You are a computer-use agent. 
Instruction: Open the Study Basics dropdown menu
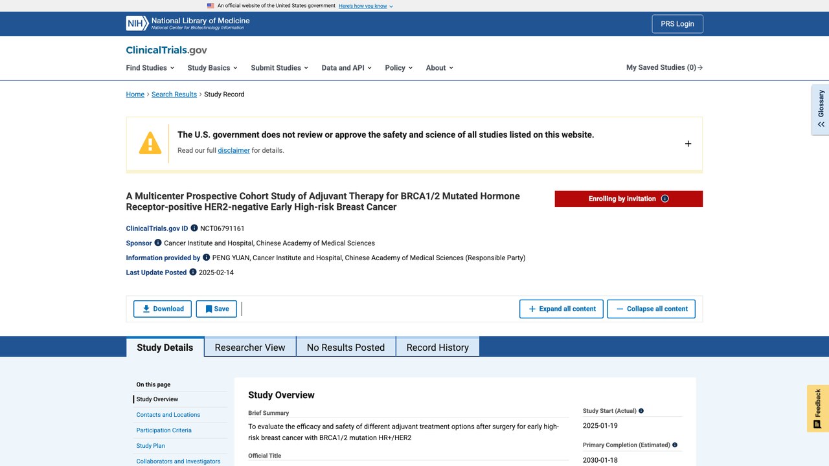[212, 68]
